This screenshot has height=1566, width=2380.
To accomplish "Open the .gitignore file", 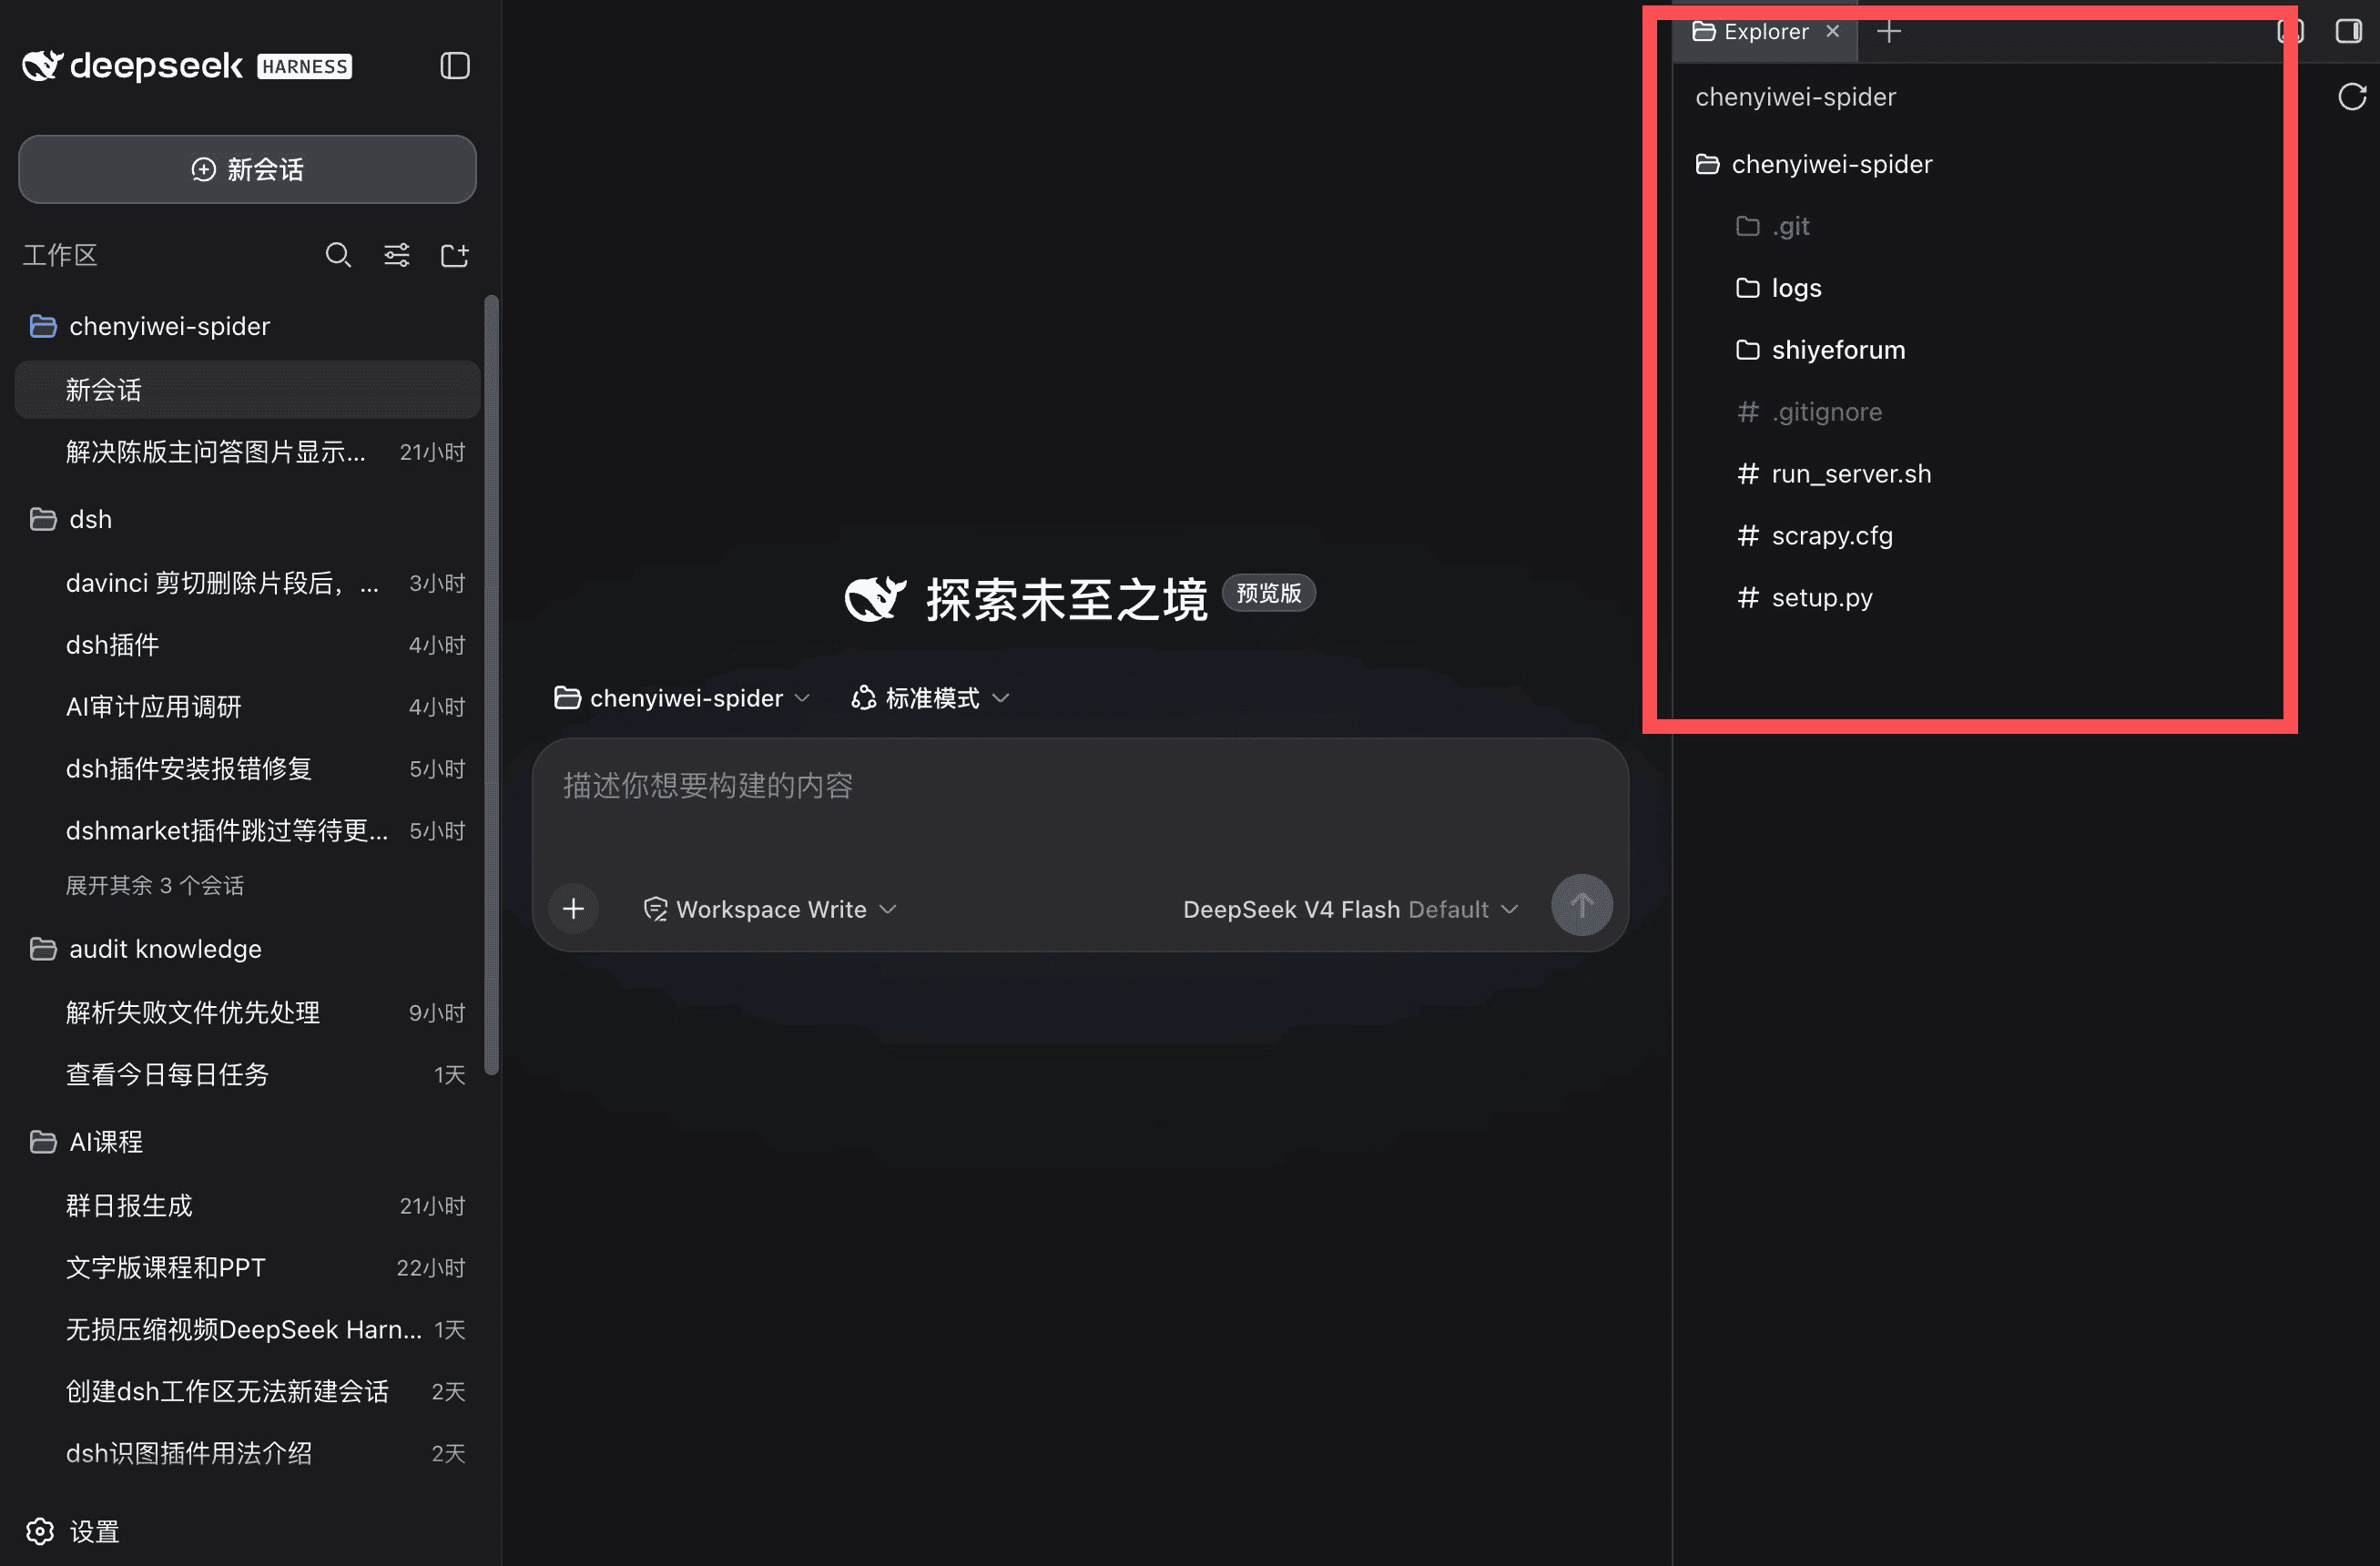I will (x=1810, y=412).
